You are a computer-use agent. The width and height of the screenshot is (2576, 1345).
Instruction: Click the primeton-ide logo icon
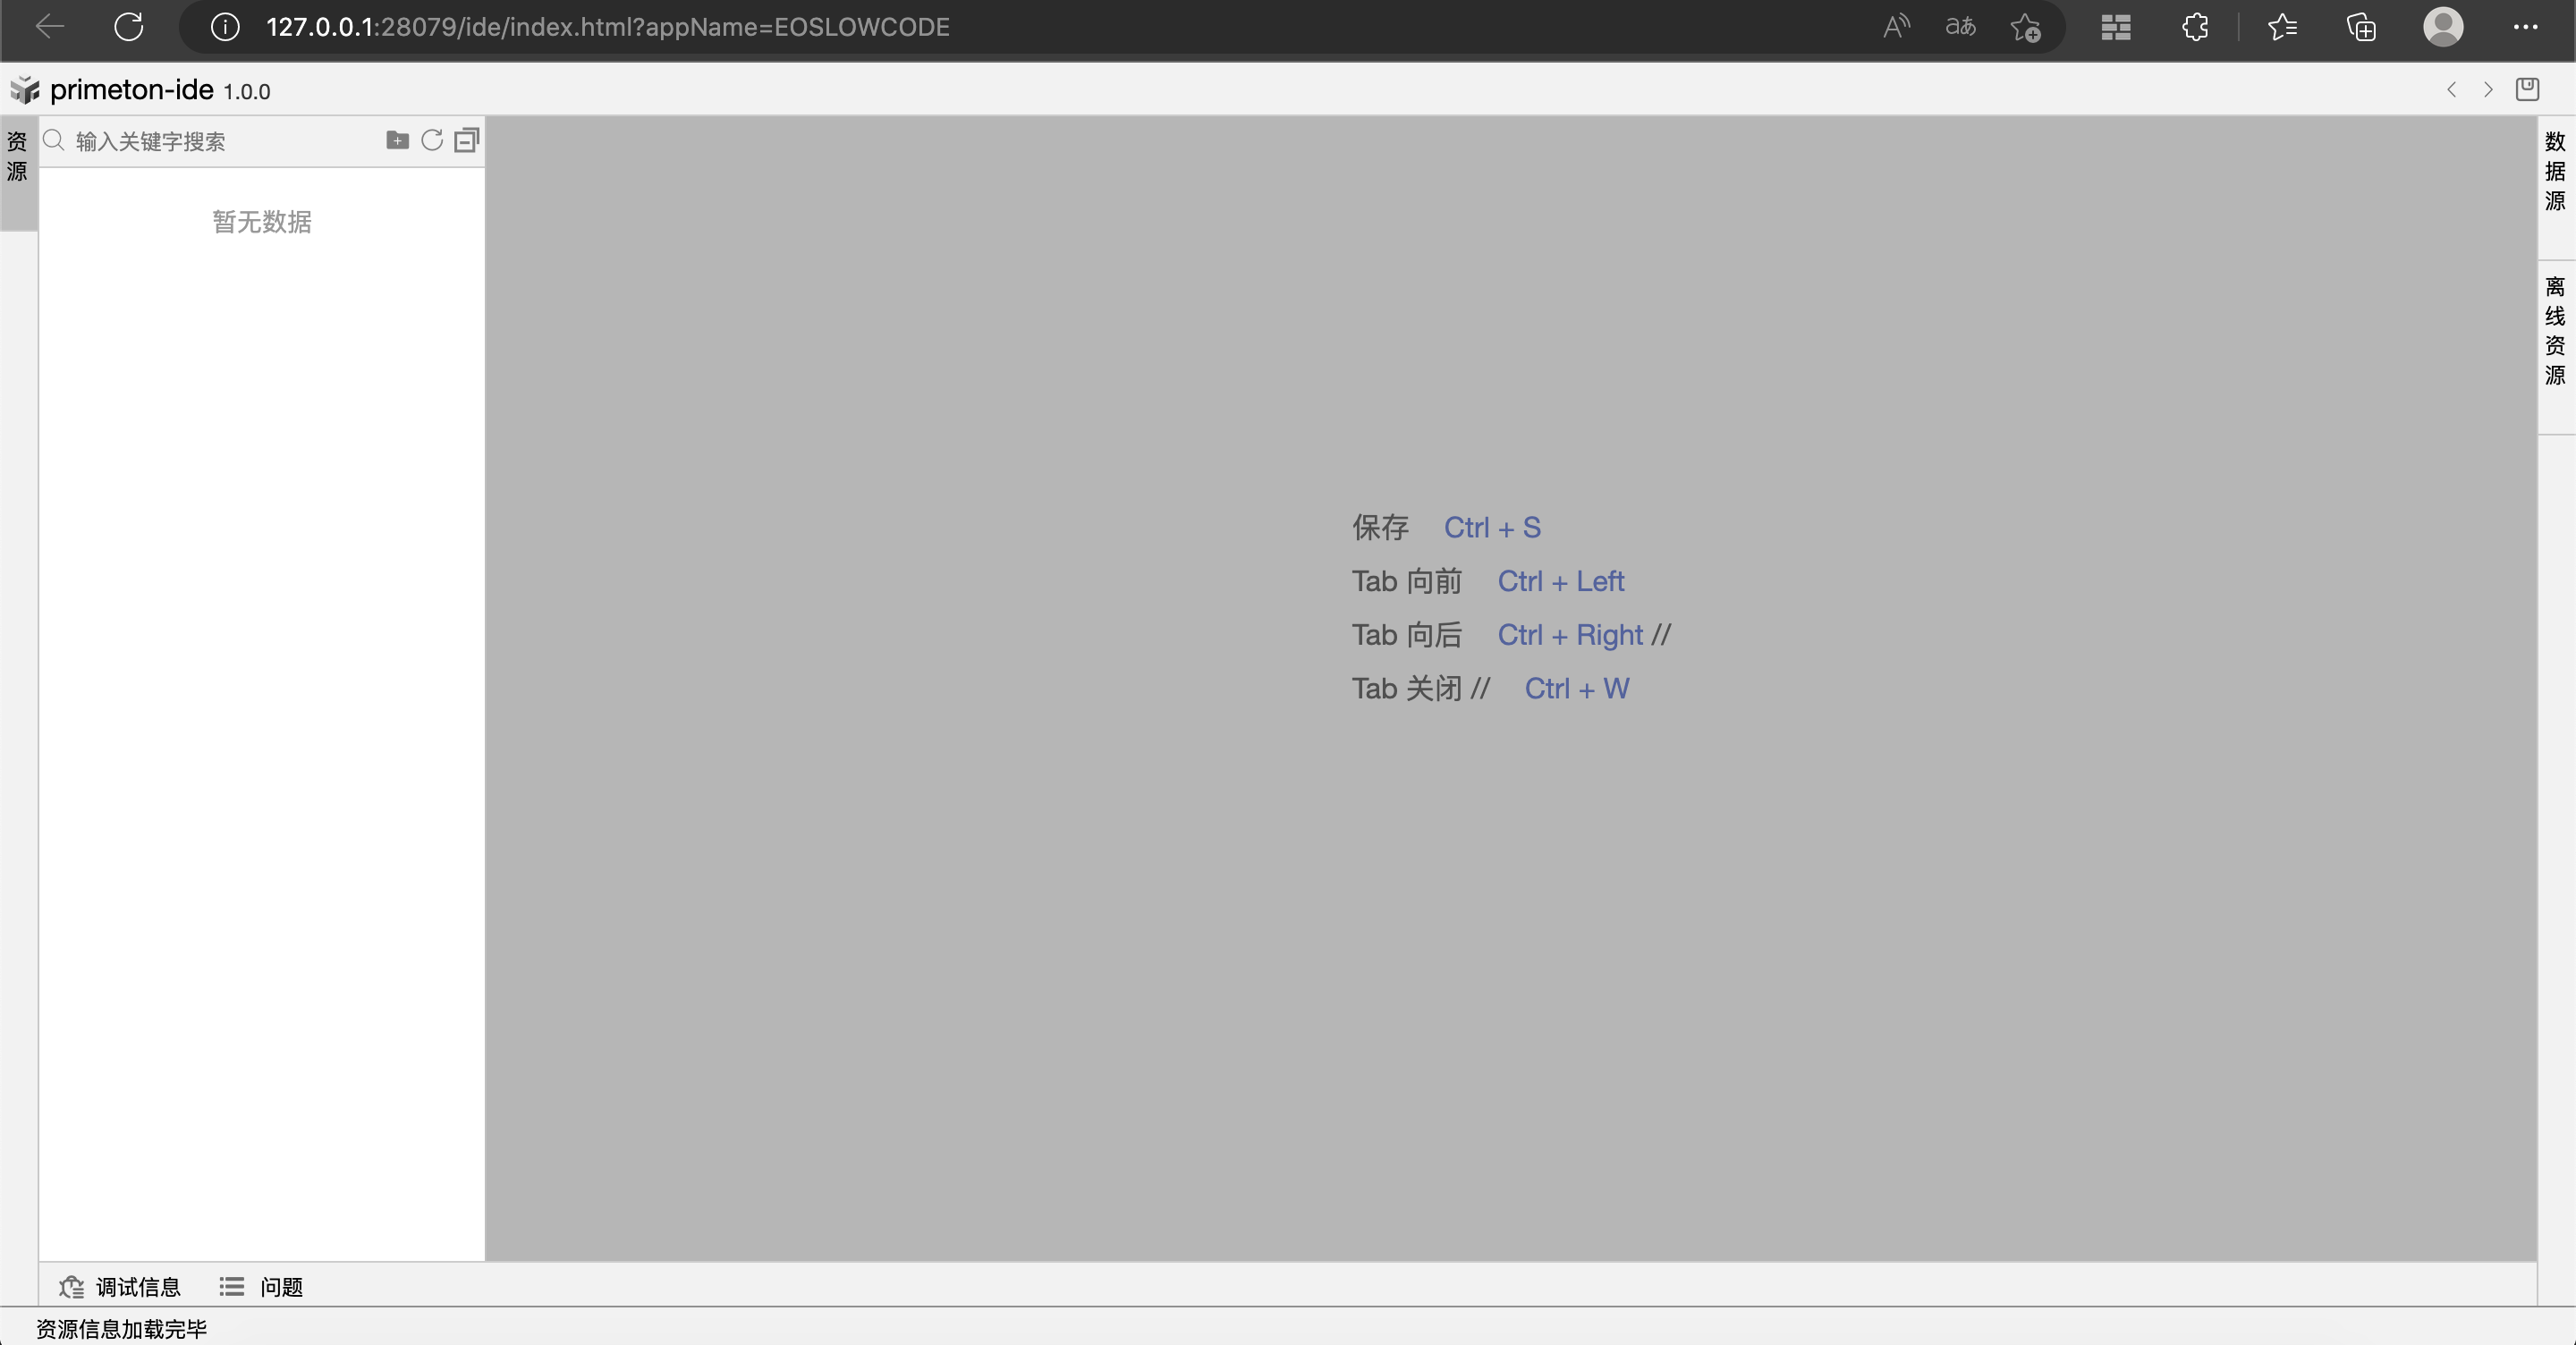click(25, 90)
